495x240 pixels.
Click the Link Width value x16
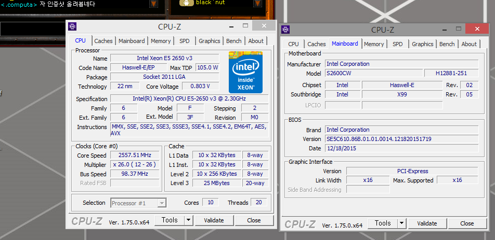pyautogui.click(x=368, y=180)
